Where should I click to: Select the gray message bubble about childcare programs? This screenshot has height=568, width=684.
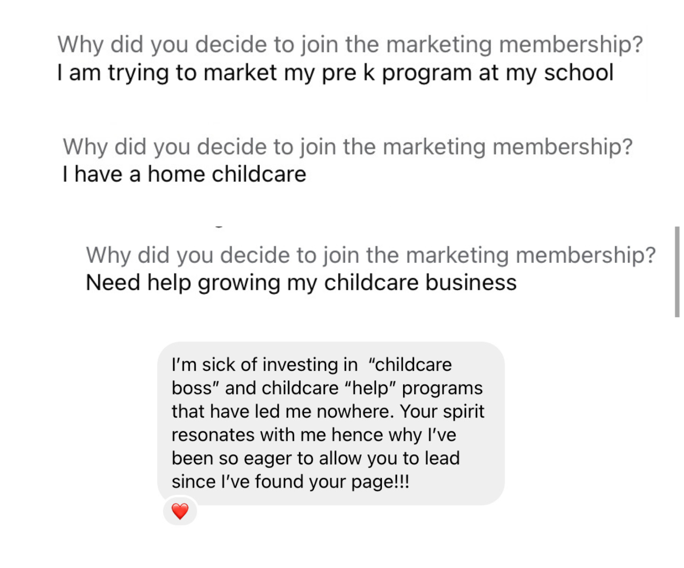click(330, 423)
